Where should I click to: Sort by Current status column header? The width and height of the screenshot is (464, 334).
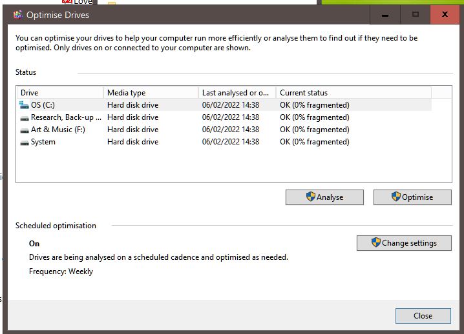pyautogui.click(x=353, y=93)
